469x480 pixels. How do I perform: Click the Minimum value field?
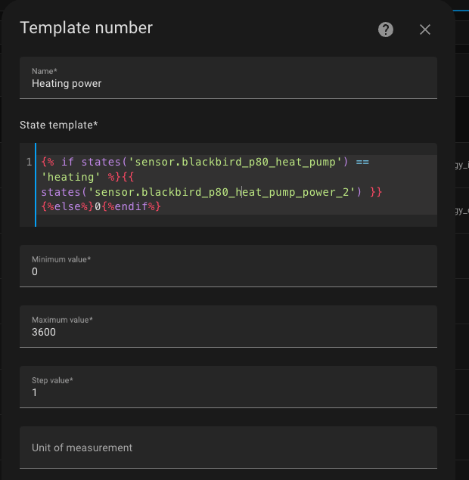coord(228,271)
